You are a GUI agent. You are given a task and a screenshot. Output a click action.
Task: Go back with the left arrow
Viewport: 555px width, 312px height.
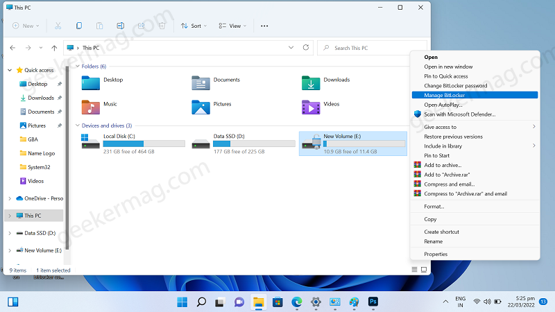coord(12,48)
